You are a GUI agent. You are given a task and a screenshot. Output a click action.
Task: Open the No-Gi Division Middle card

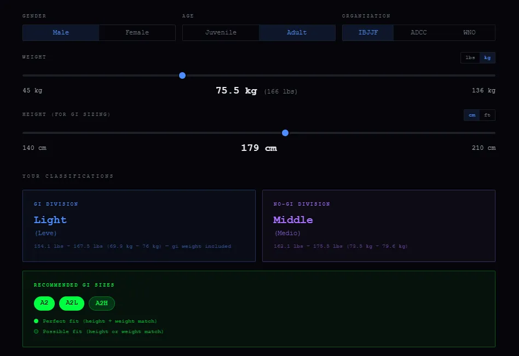point(378,226)
